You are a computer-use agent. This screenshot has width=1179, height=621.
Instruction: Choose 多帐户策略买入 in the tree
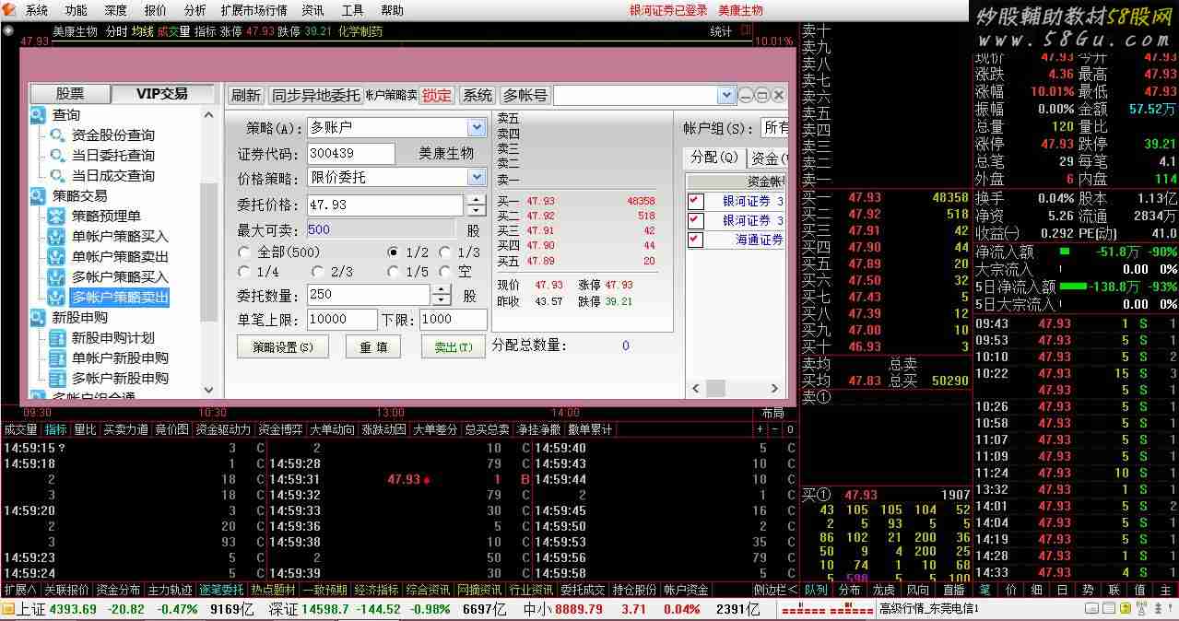(x=120, y=277)
